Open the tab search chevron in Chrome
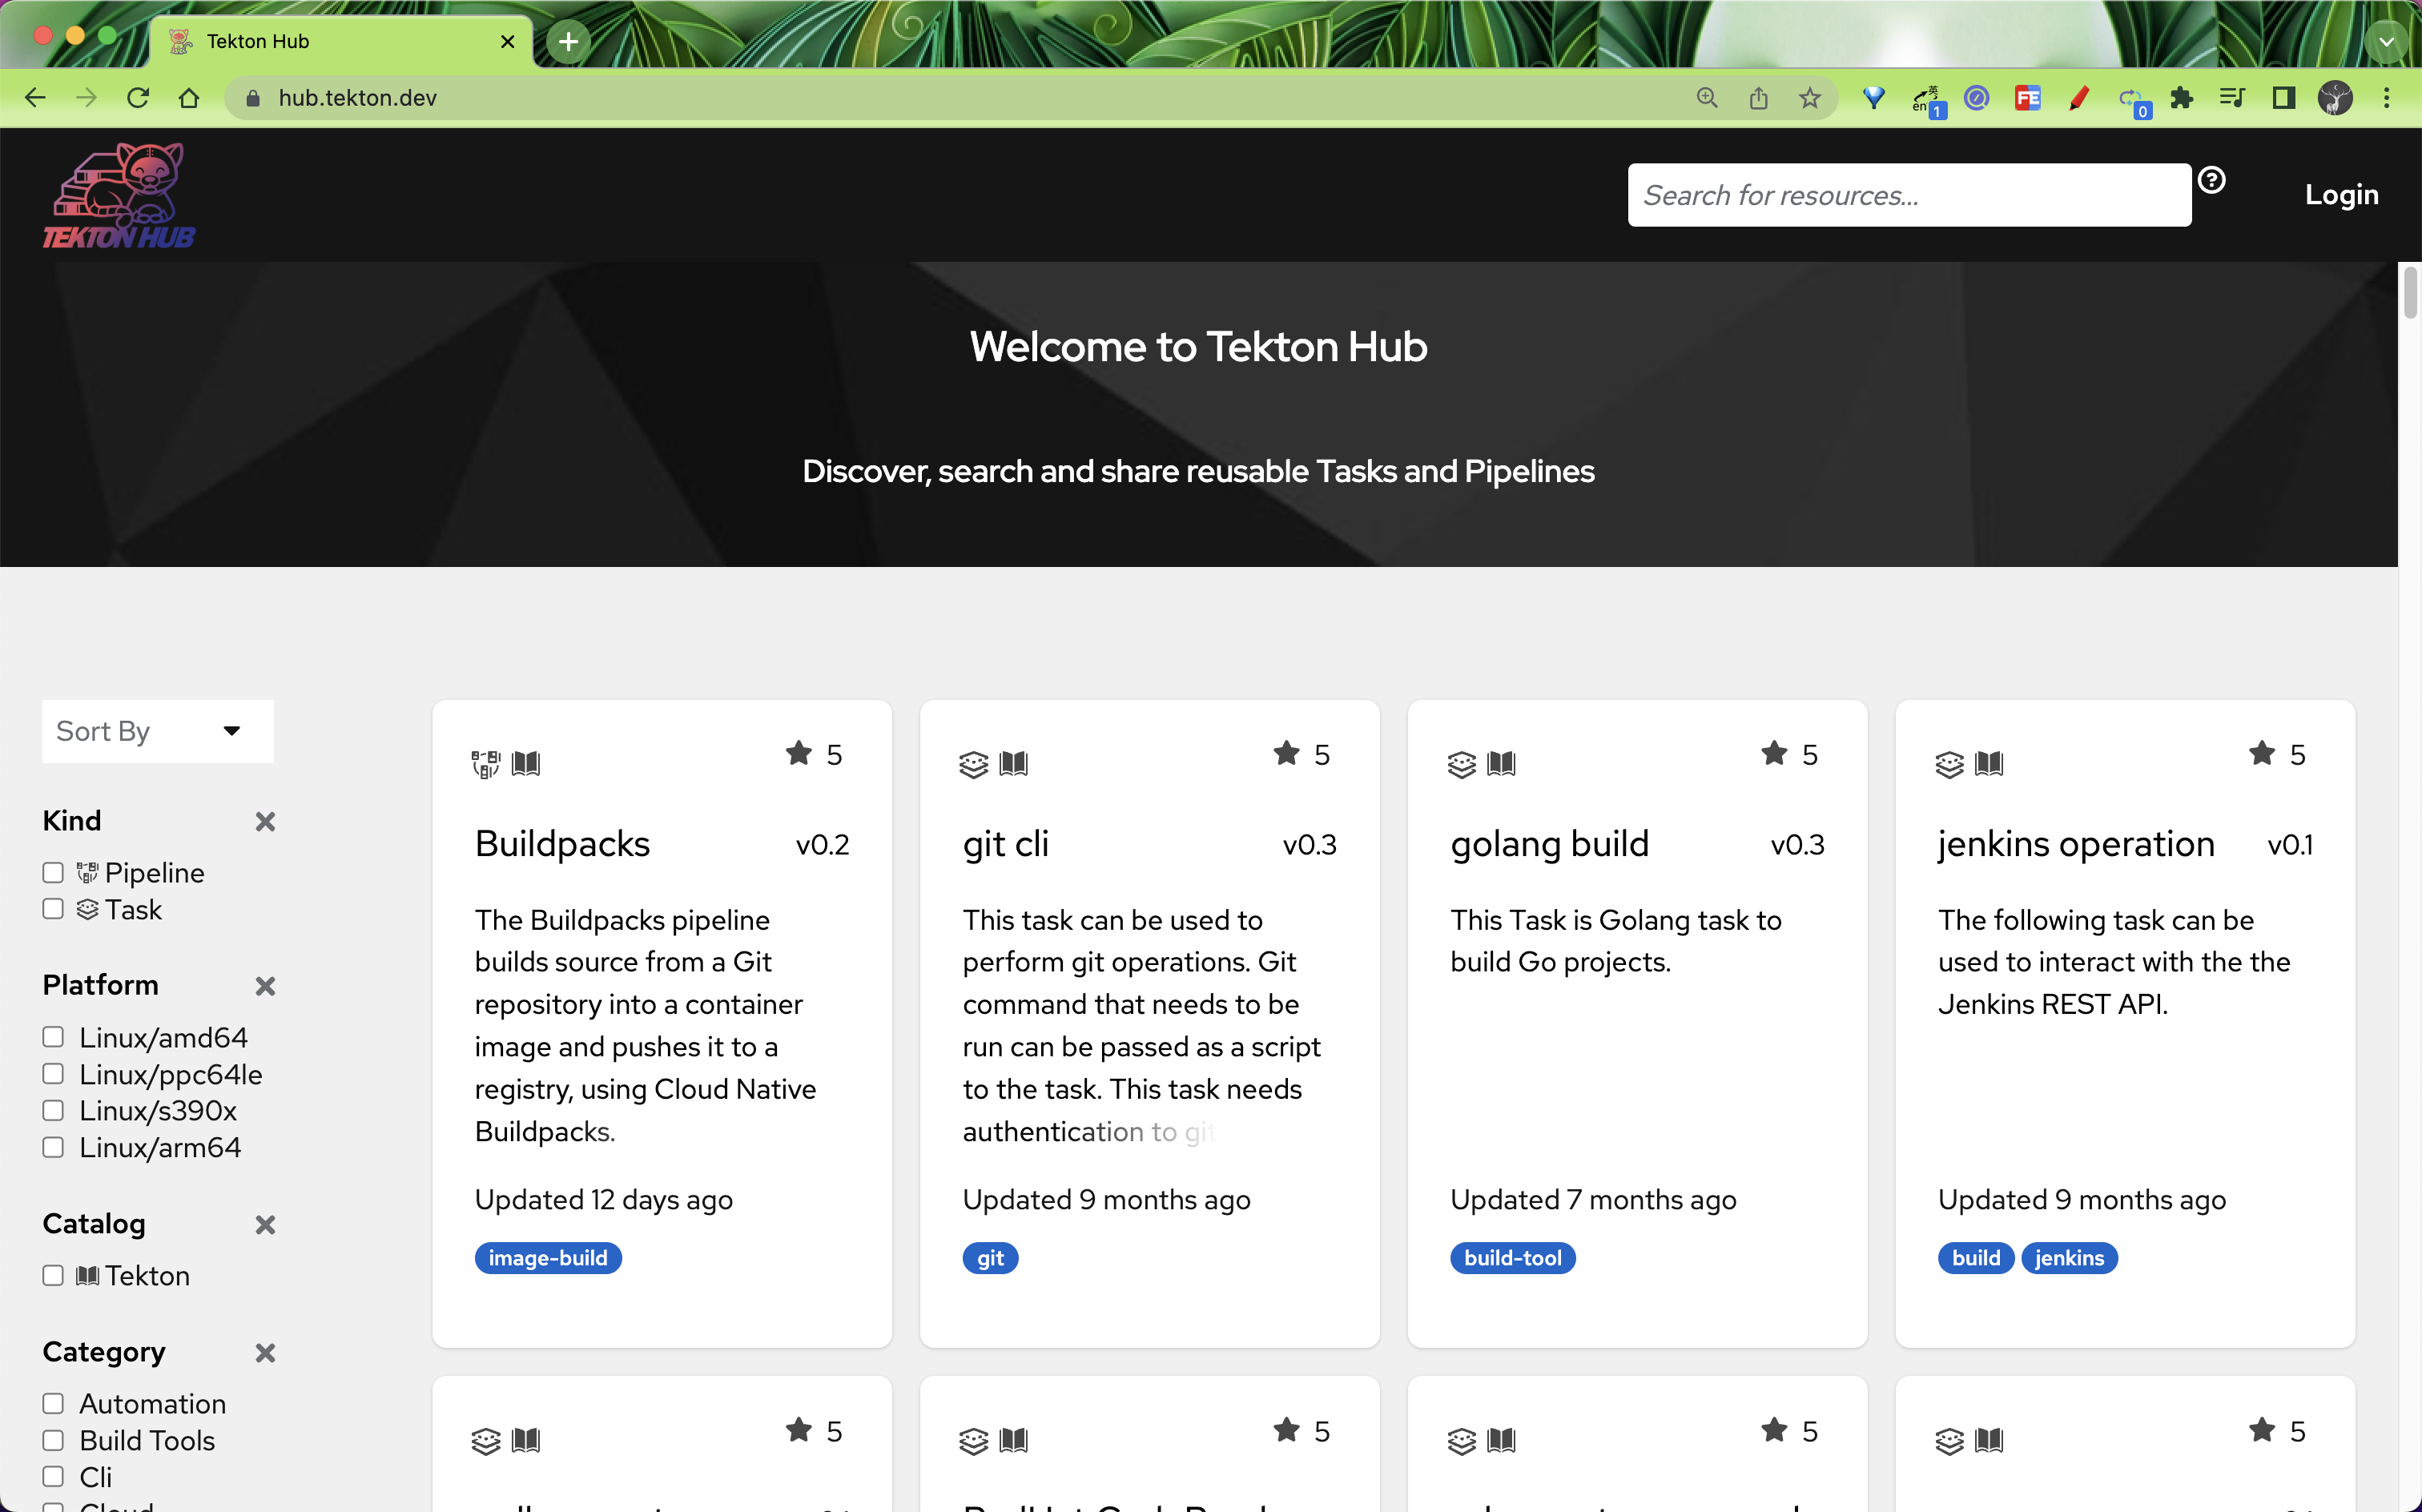2422x1512 pixels. (x=2387, y=41)
